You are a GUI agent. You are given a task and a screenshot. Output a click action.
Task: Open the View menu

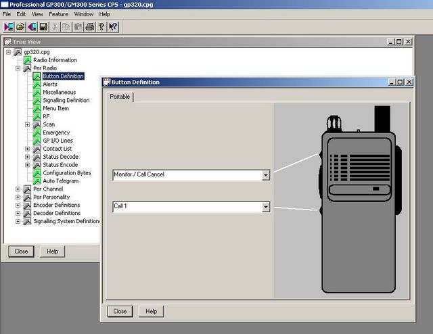click(37, 14)
